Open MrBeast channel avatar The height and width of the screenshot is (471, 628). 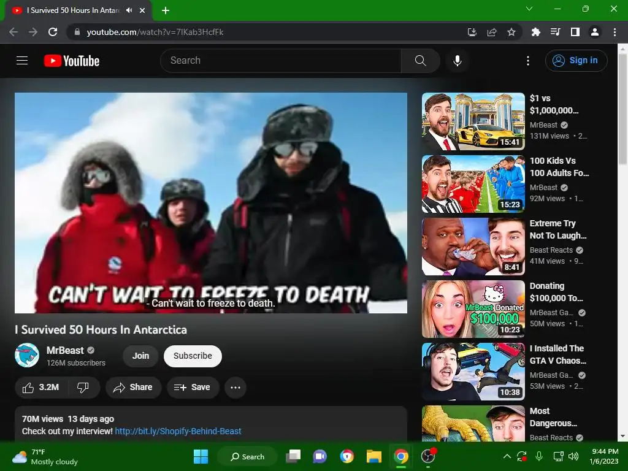(x=27, y=355)
